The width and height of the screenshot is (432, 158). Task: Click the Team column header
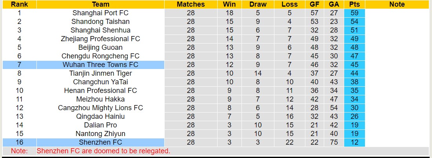(x=101, y=4)
